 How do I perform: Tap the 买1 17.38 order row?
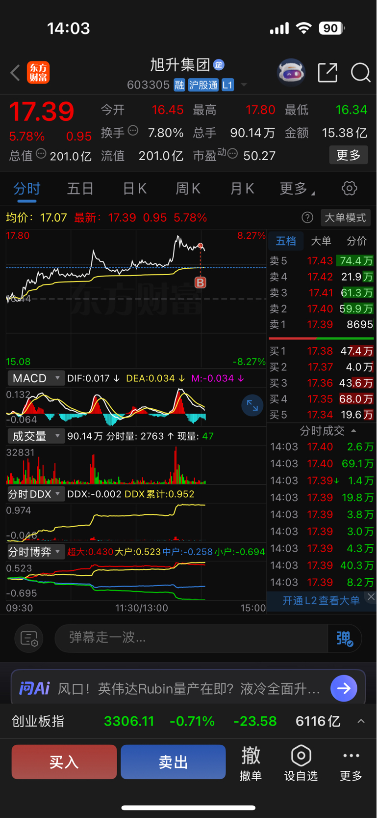(x=321, y=351)
